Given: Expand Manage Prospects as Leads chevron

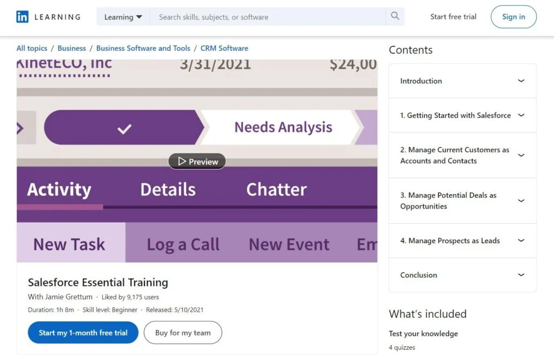Looking at the screenshot, I should click(x=521, y=240).
